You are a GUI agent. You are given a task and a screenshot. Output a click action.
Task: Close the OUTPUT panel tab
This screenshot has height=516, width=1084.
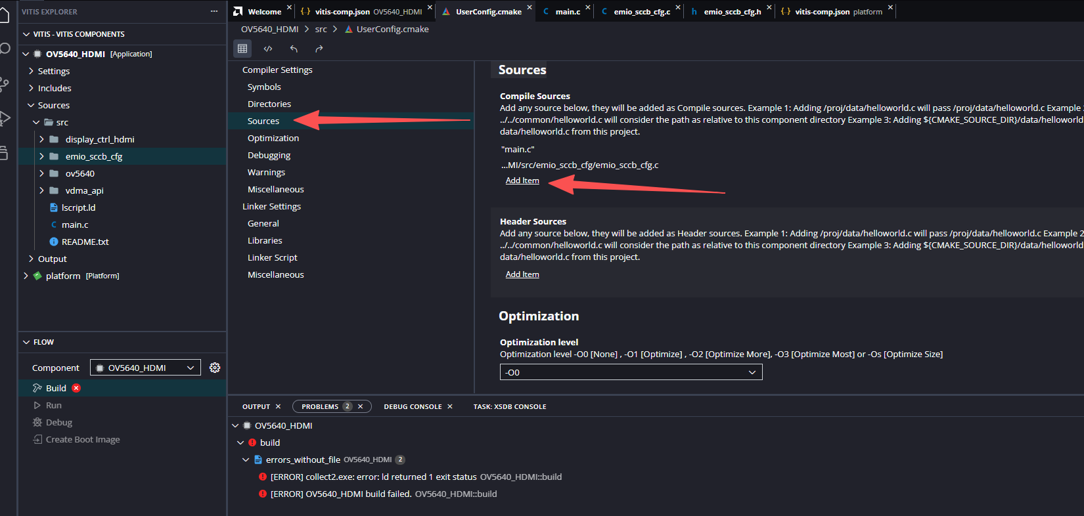click(x=278, y=406)
